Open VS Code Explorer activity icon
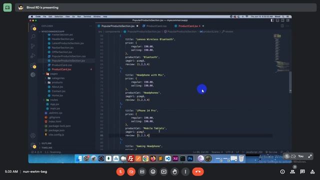This screenshot has width=320, height=180. (x=33, y=27)
